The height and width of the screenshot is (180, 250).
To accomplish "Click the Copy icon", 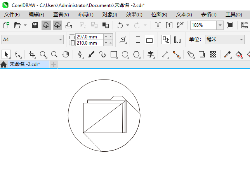I will coord(94,25).
